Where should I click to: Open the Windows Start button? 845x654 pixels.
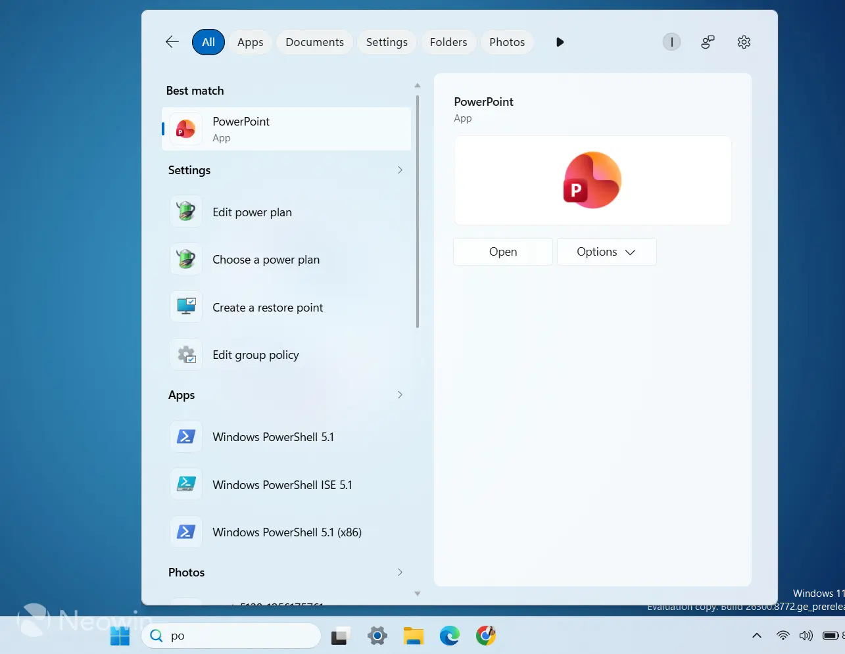click(x=120, y=636)
